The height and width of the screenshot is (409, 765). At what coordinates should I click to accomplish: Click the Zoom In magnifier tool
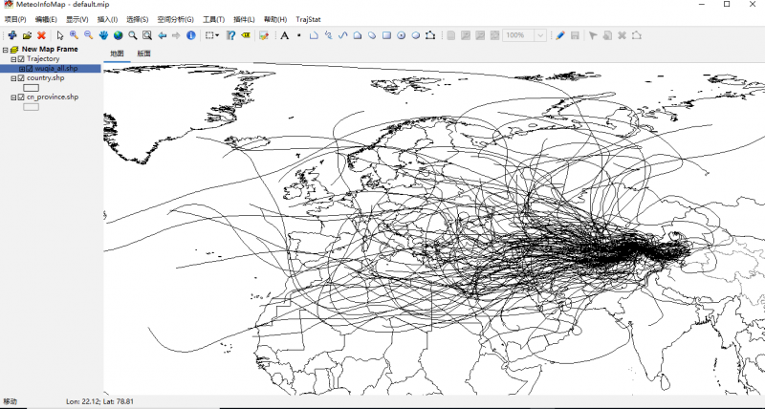(74, 35)
